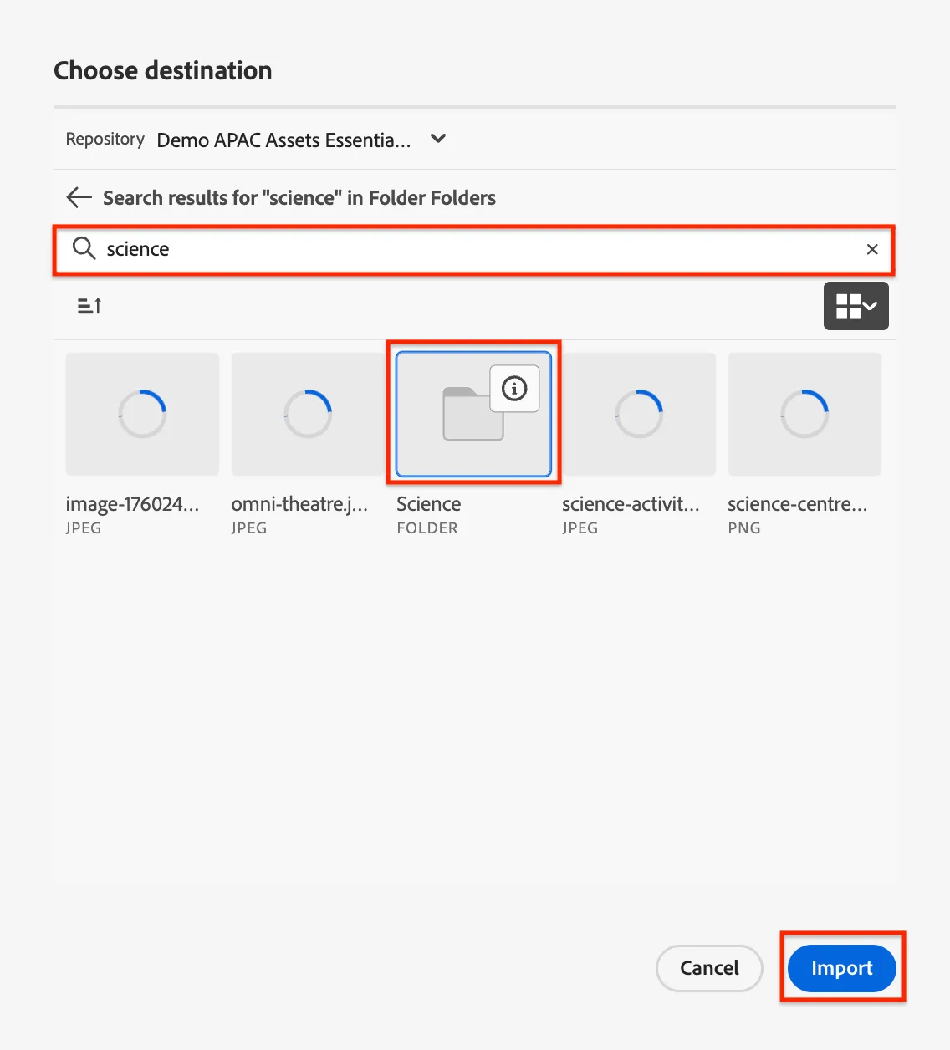Viewport: 950px width, 1050px height.
Task: Click the back arrow beside search results
Action: click(x=79, y=197)
